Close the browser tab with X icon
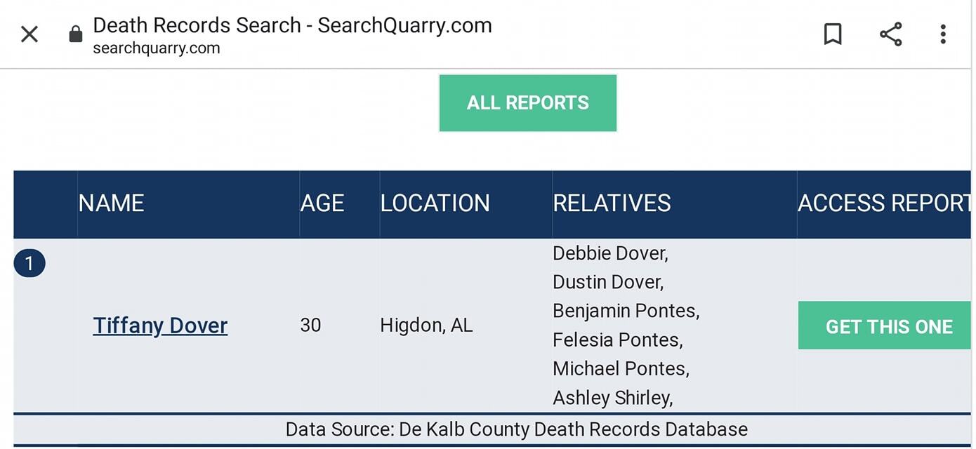The height and width of the screenshot is (449, 976). coord(29,34)
